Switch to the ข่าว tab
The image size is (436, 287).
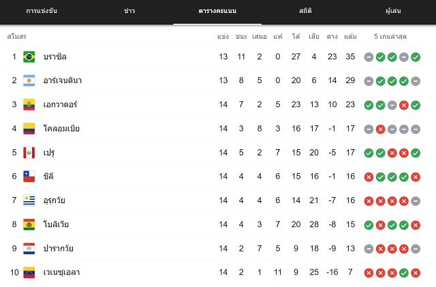pos(129,11)
